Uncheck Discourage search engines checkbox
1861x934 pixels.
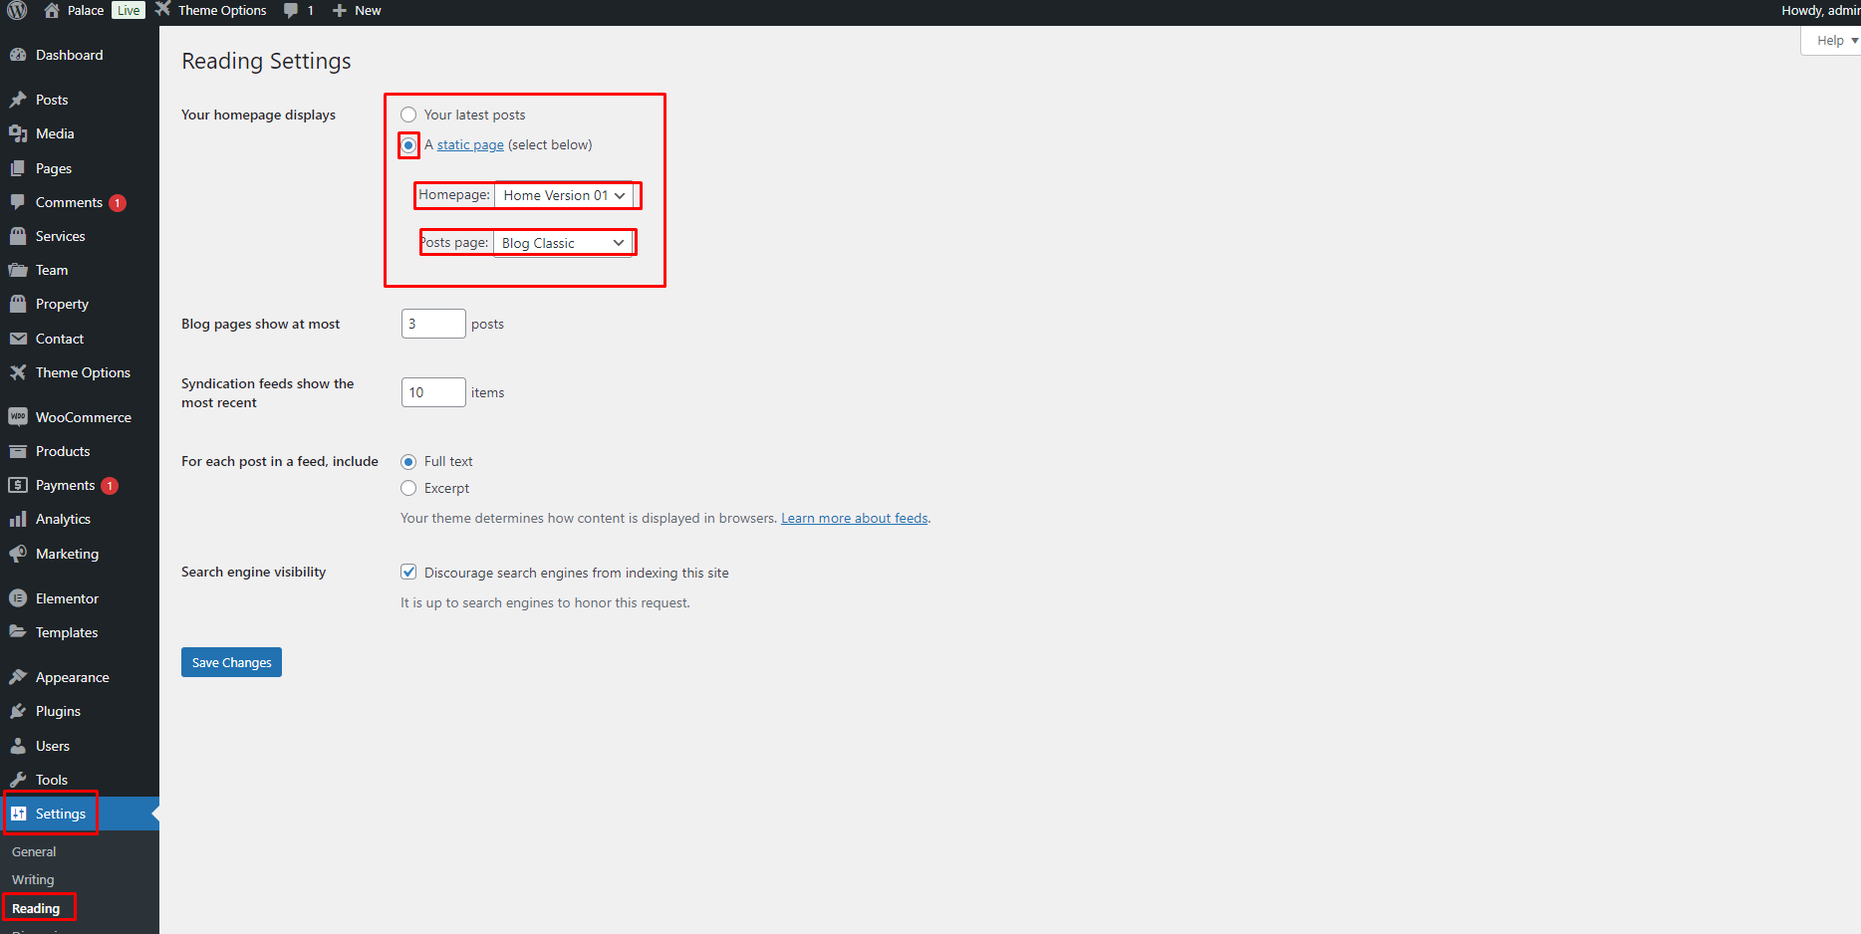(408, 572)
